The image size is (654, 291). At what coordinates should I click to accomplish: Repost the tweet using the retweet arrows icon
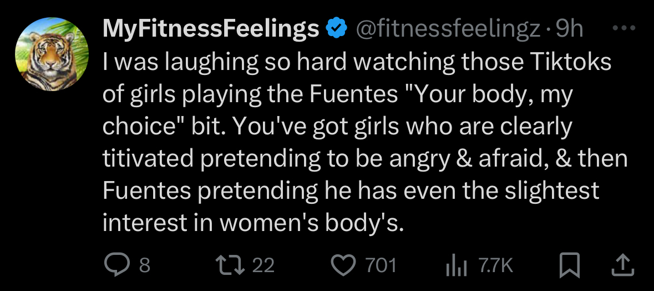[x=229, y=265]
